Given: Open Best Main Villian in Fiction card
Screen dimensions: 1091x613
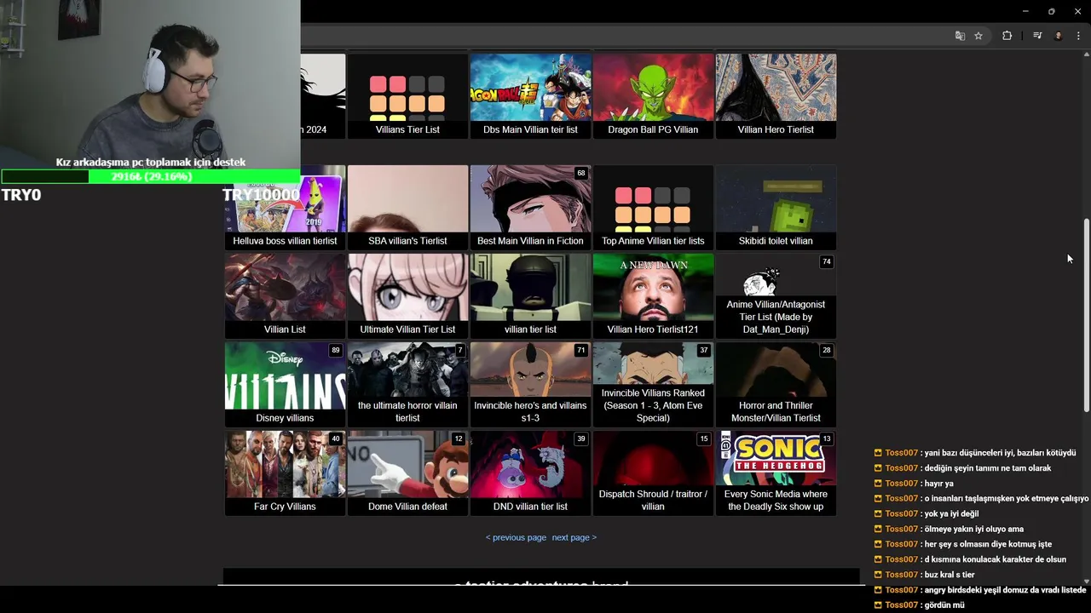Looking at the screenshot, I should 530,208.
